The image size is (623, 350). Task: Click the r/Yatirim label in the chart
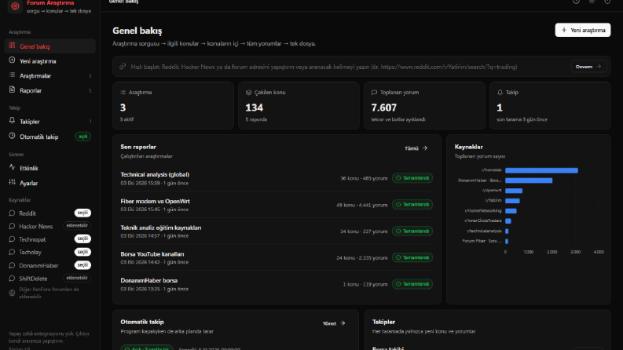click(493, 201)
